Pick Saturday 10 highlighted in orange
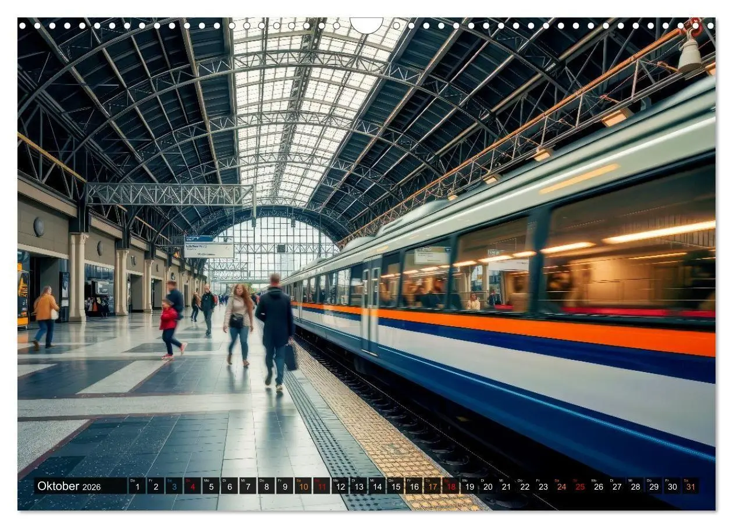Viewport: 733px width, 528px height. click(x=303, y=486)
